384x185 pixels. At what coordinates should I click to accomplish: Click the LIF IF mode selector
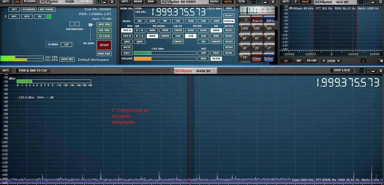pos(66,44)
